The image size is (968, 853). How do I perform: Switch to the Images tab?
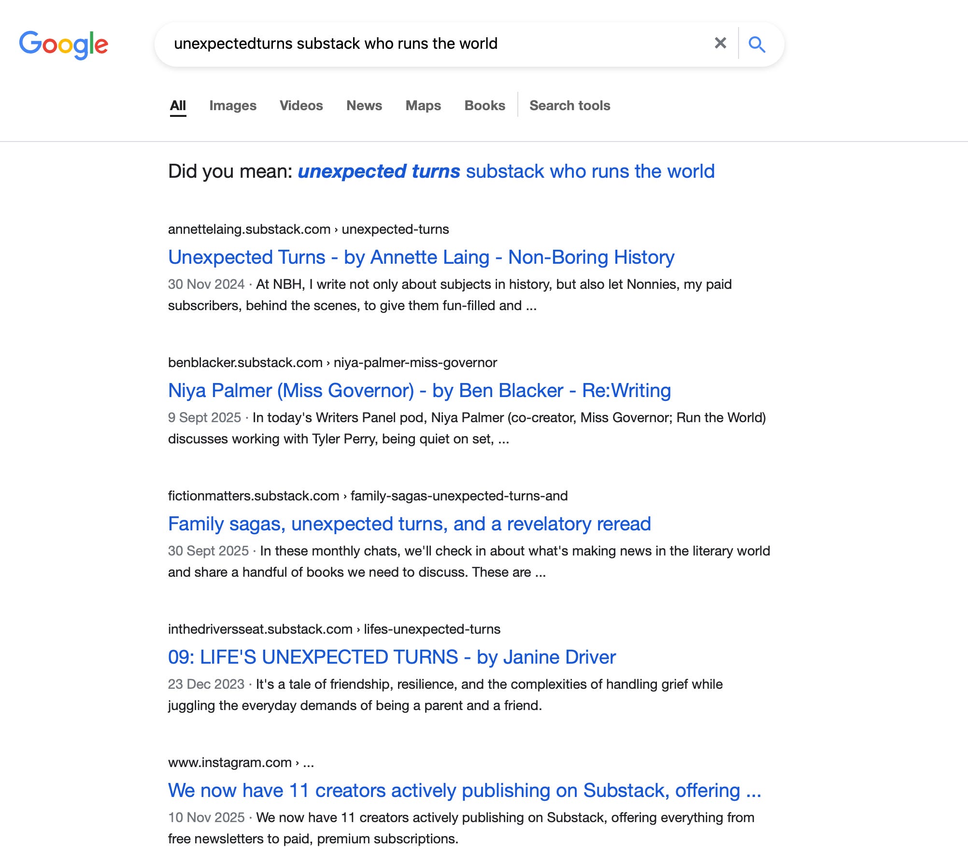[232, 105]
